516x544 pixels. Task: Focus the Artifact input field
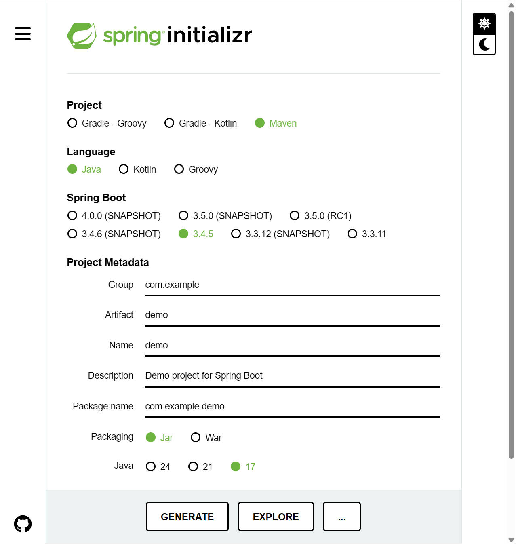tap(292, 316)
